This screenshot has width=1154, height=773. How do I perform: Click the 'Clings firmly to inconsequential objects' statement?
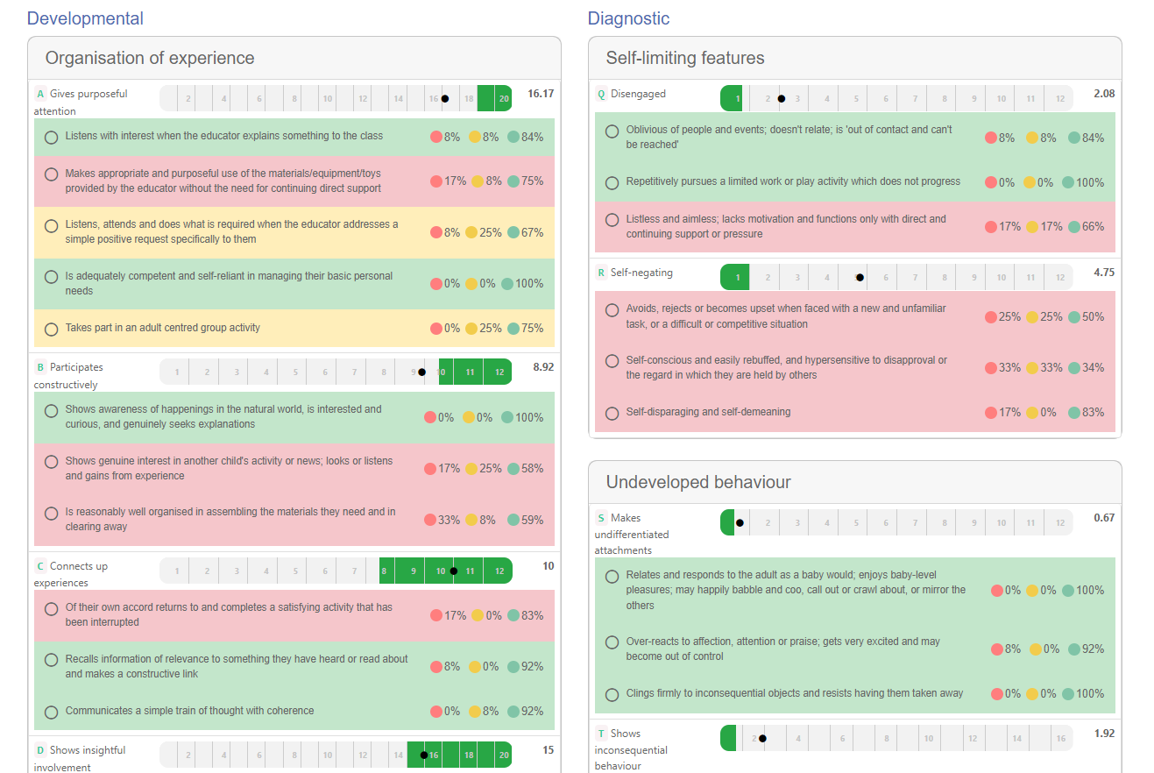pos(794,693)
